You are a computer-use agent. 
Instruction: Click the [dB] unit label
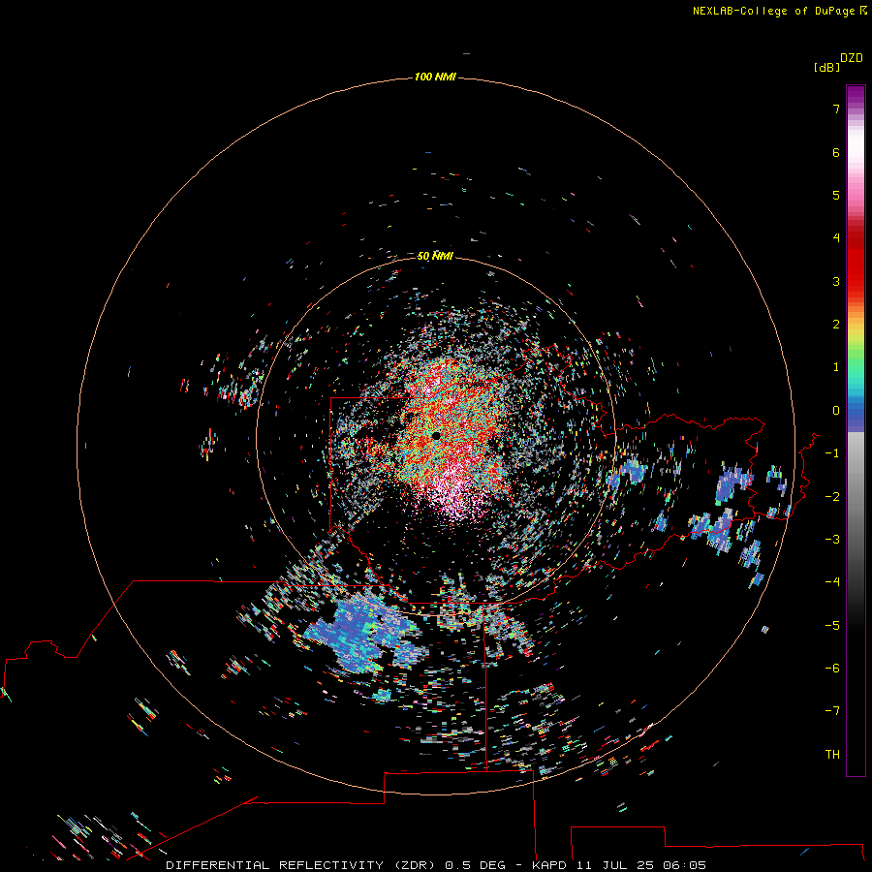827,67
